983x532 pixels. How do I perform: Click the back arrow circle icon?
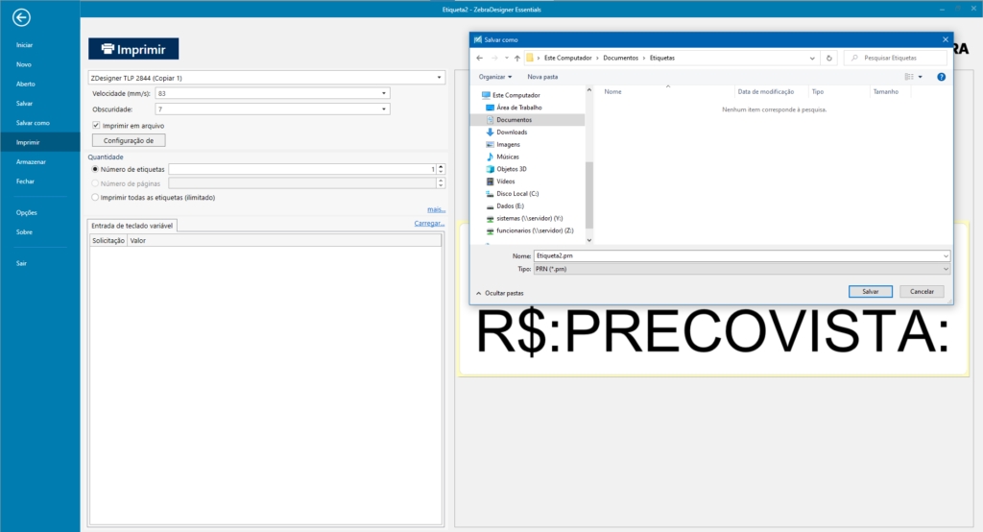21,17
